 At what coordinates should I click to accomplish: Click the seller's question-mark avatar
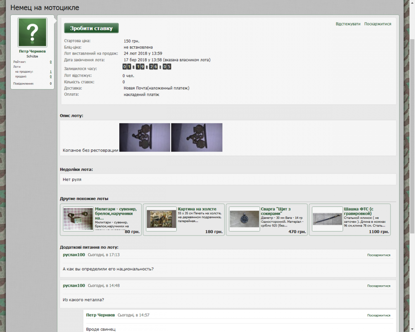[x=33, y=33]
